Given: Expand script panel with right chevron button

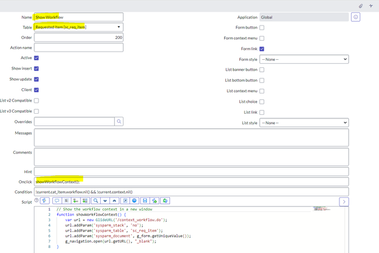Looking at the screenshot, I should point(344,202).
